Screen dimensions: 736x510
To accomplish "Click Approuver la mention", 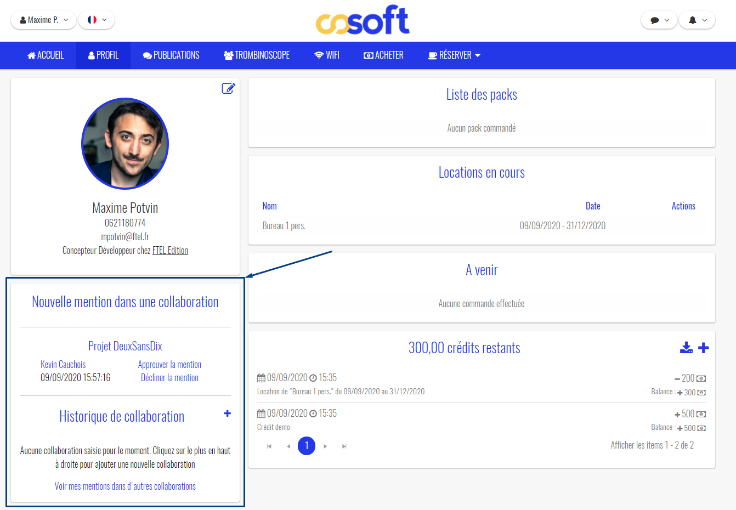I will (169, 365).
